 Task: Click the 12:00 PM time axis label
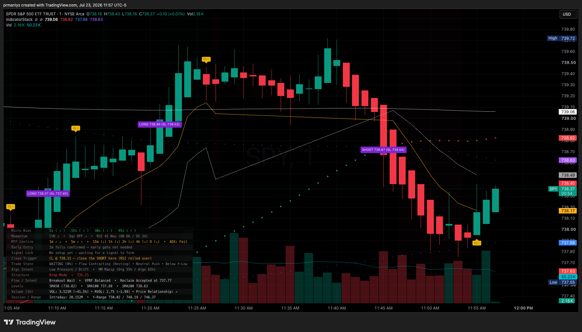[523, 308]
